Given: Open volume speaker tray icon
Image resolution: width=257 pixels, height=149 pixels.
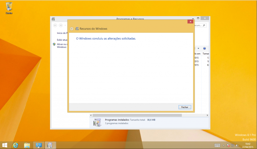Looking at the screenshot, I should tap(237, 145).
